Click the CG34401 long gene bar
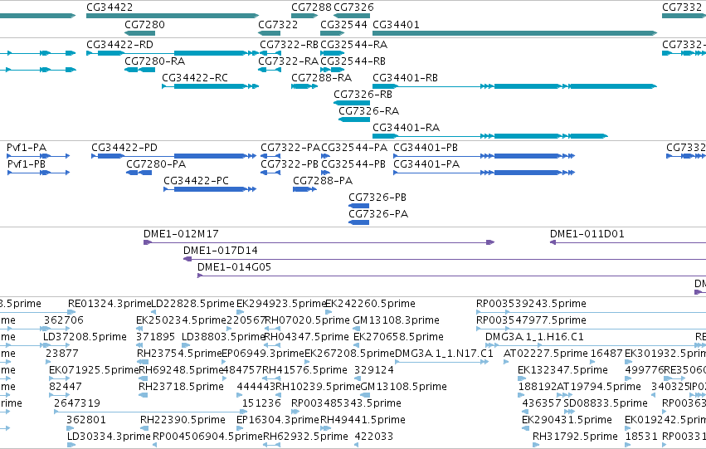The width and height of the screenshot is (706, 449). click(514, 33)
